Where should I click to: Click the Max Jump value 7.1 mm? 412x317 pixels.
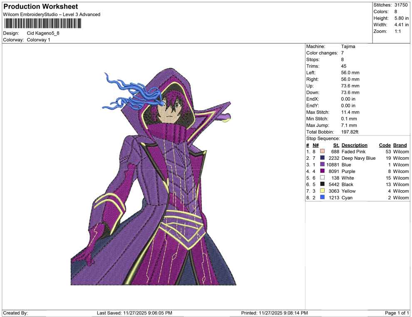(349, 125)
